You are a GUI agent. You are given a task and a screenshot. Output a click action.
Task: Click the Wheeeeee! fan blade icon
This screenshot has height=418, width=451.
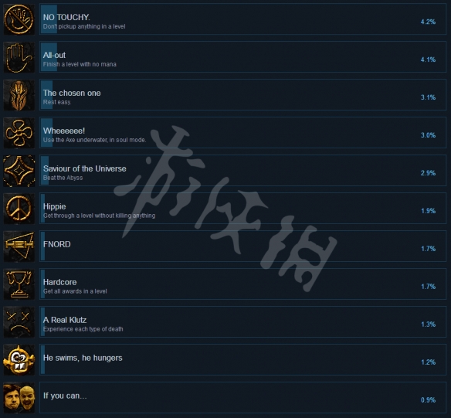coord(19,133)
